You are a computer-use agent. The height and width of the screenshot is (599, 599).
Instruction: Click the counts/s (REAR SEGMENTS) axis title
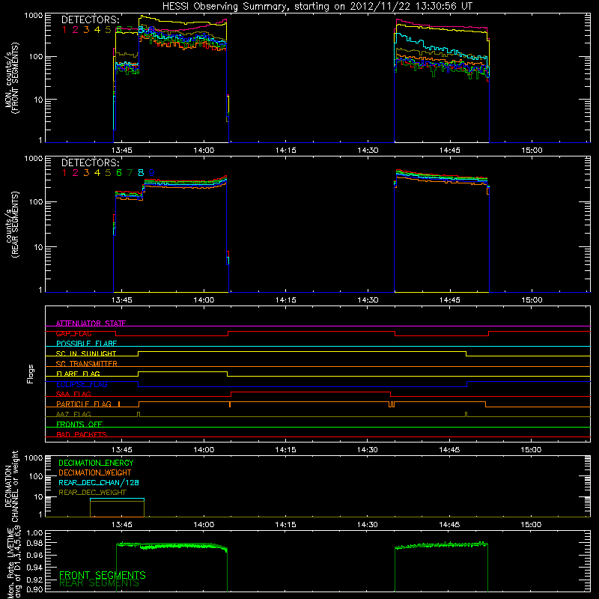[11, 225]
